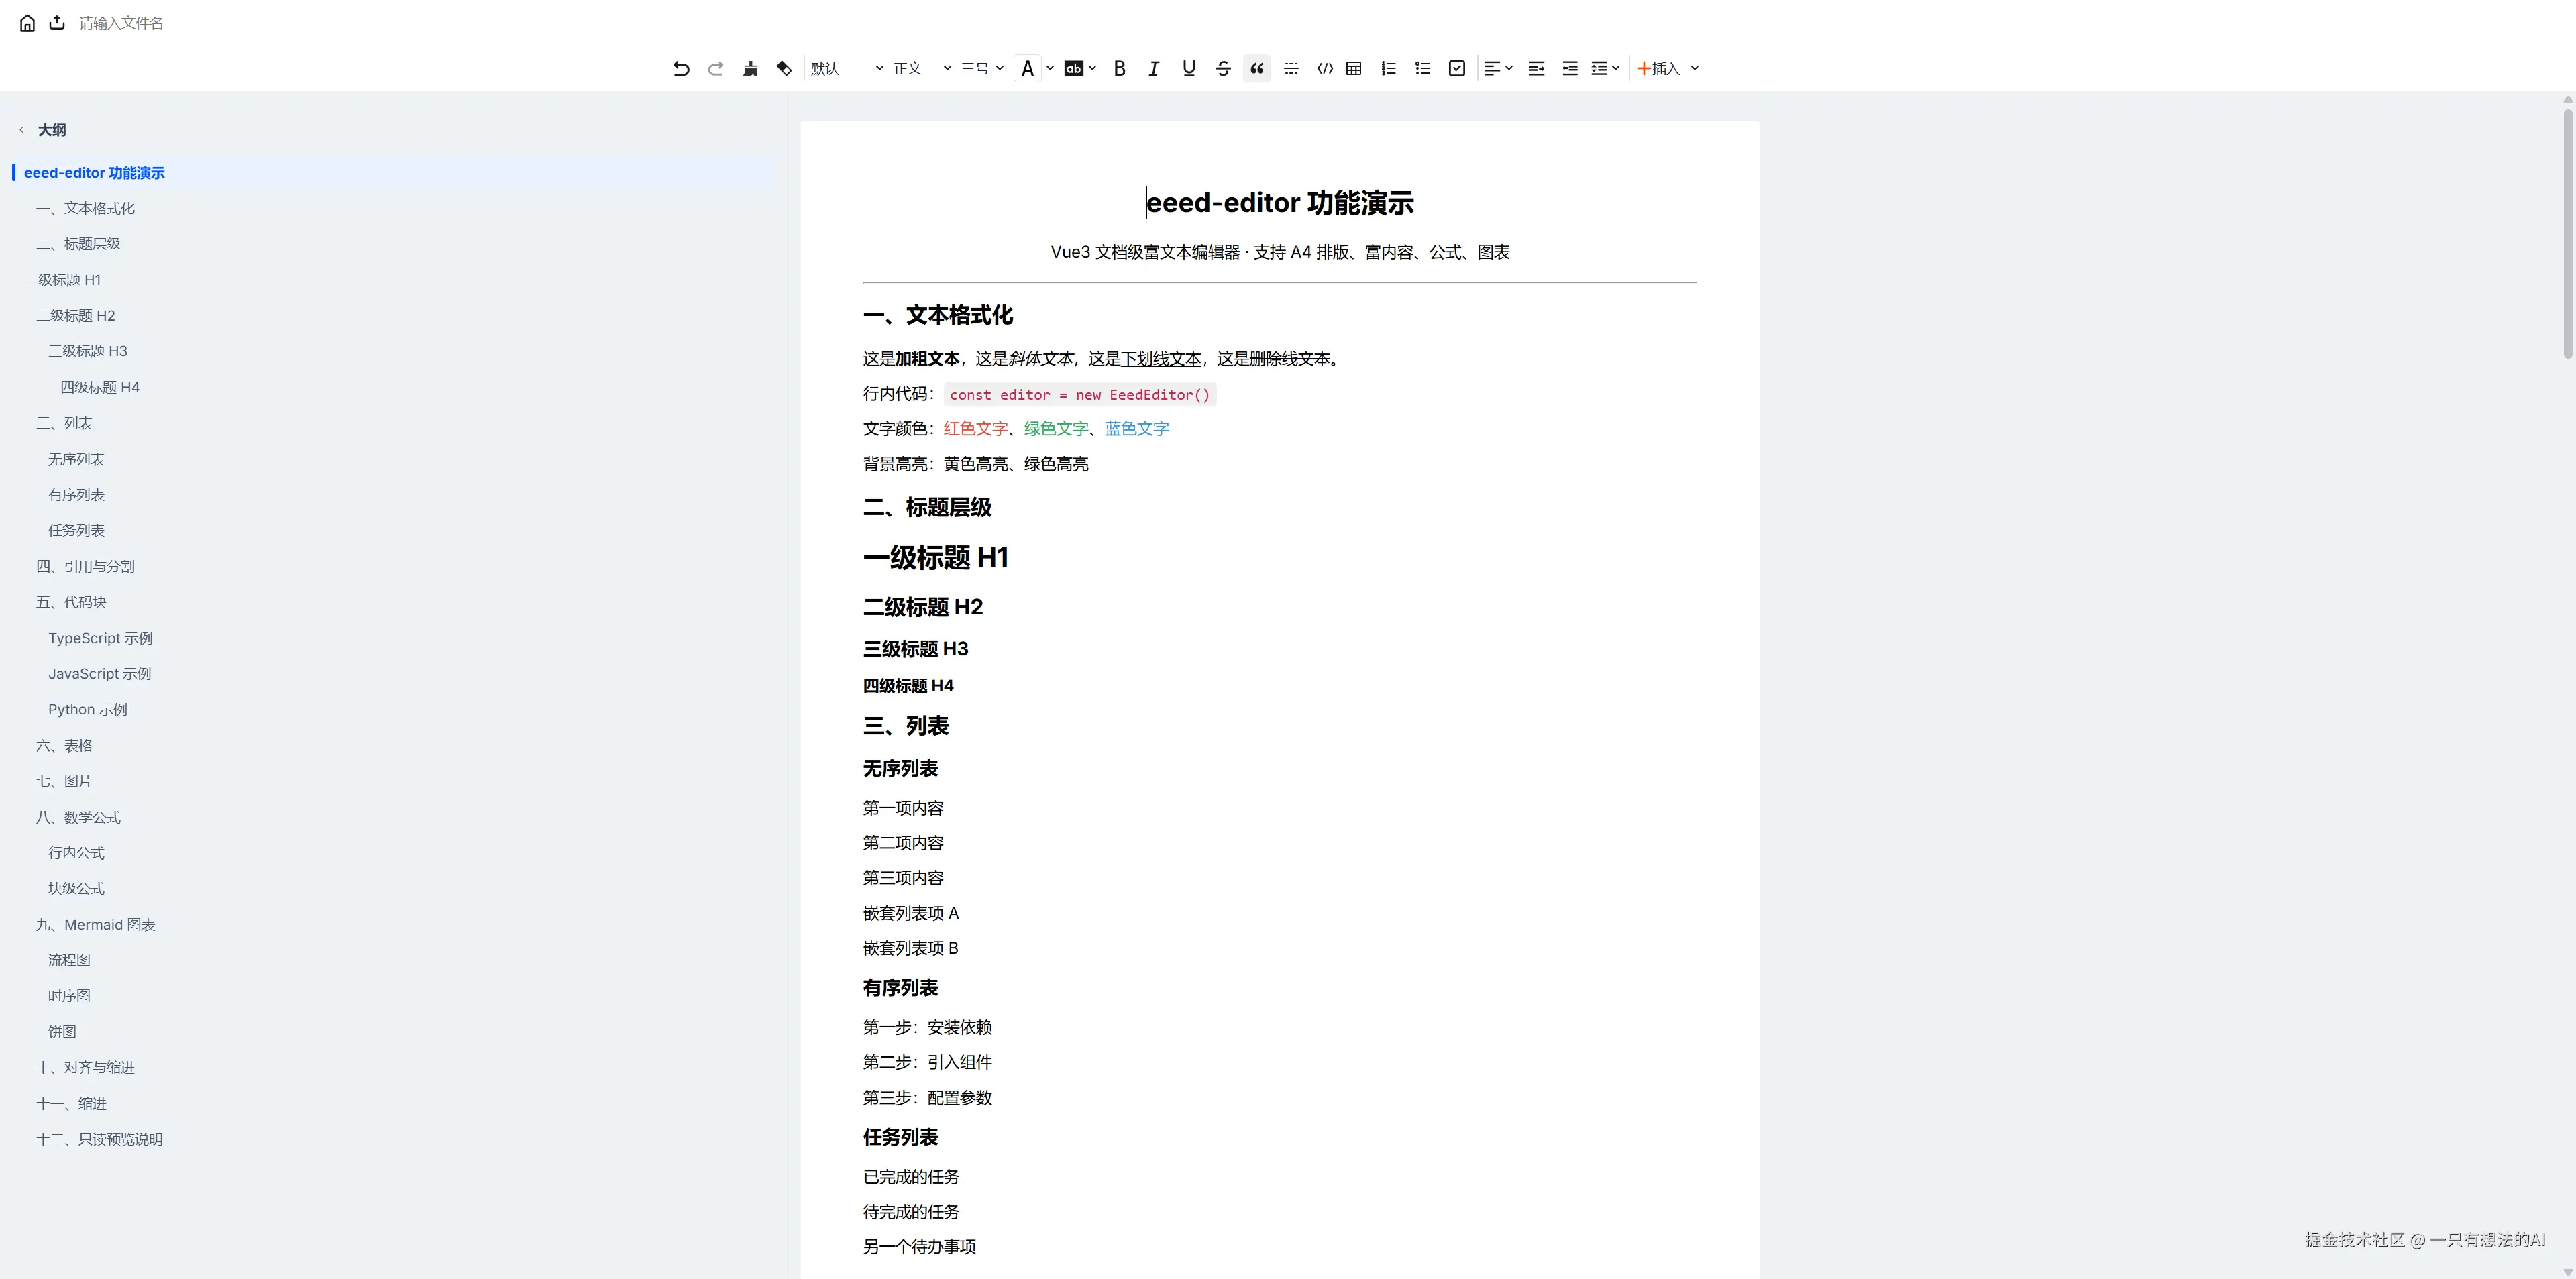Viewport: 2576px width, 1279px height.
Task: Insert a table with the table icon
Action: [1353, 68]
